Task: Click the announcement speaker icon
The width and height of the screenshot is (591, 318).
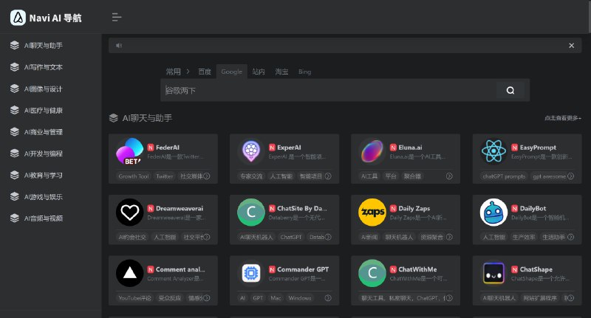Action: coord(119,46)
